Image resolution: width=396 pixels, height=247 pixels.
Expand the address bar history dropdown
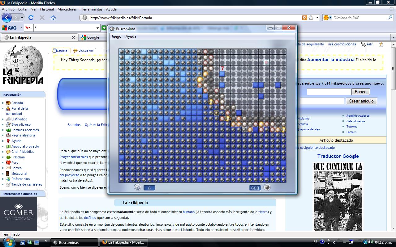pyautogui.click(x=317, y=18)
